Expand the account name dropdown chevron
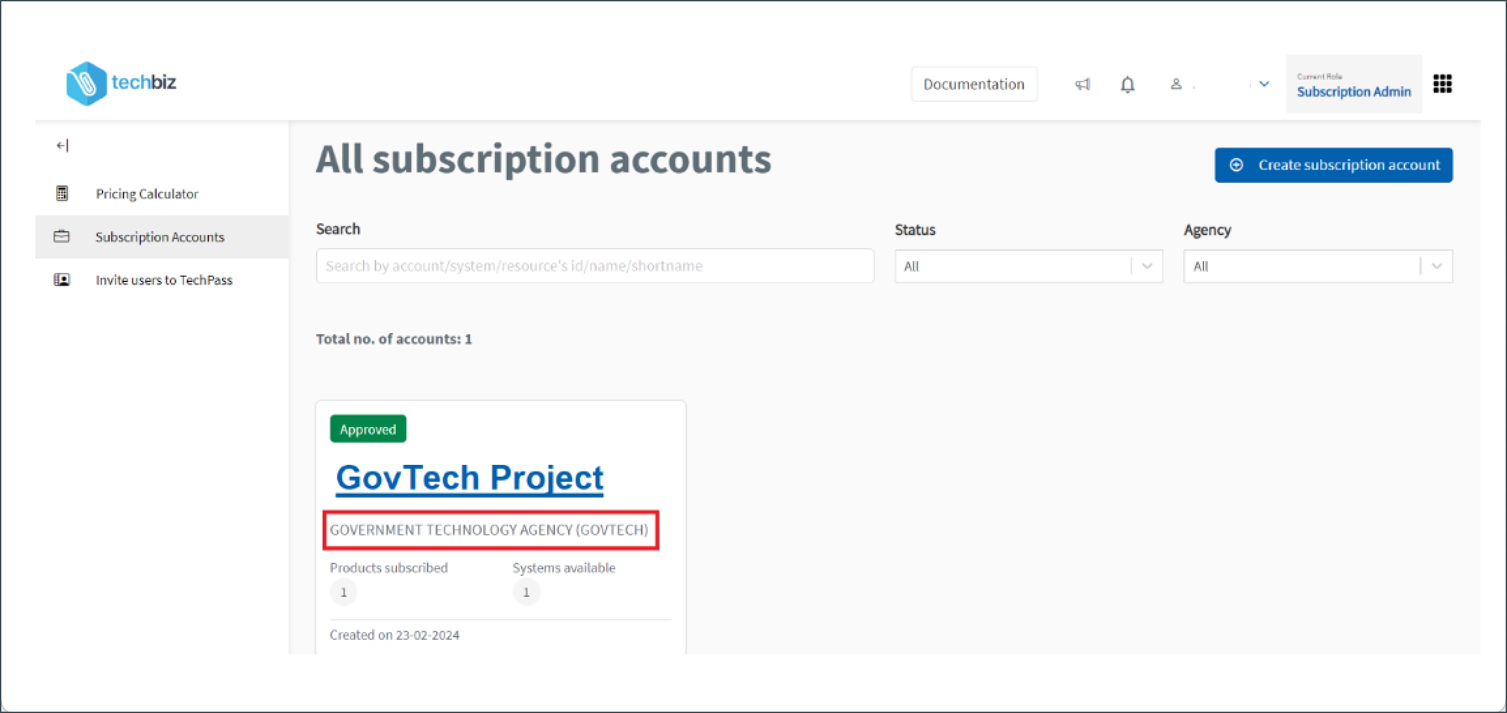The height and width of the screenshot is (713, 1507). coord(1263,84)
